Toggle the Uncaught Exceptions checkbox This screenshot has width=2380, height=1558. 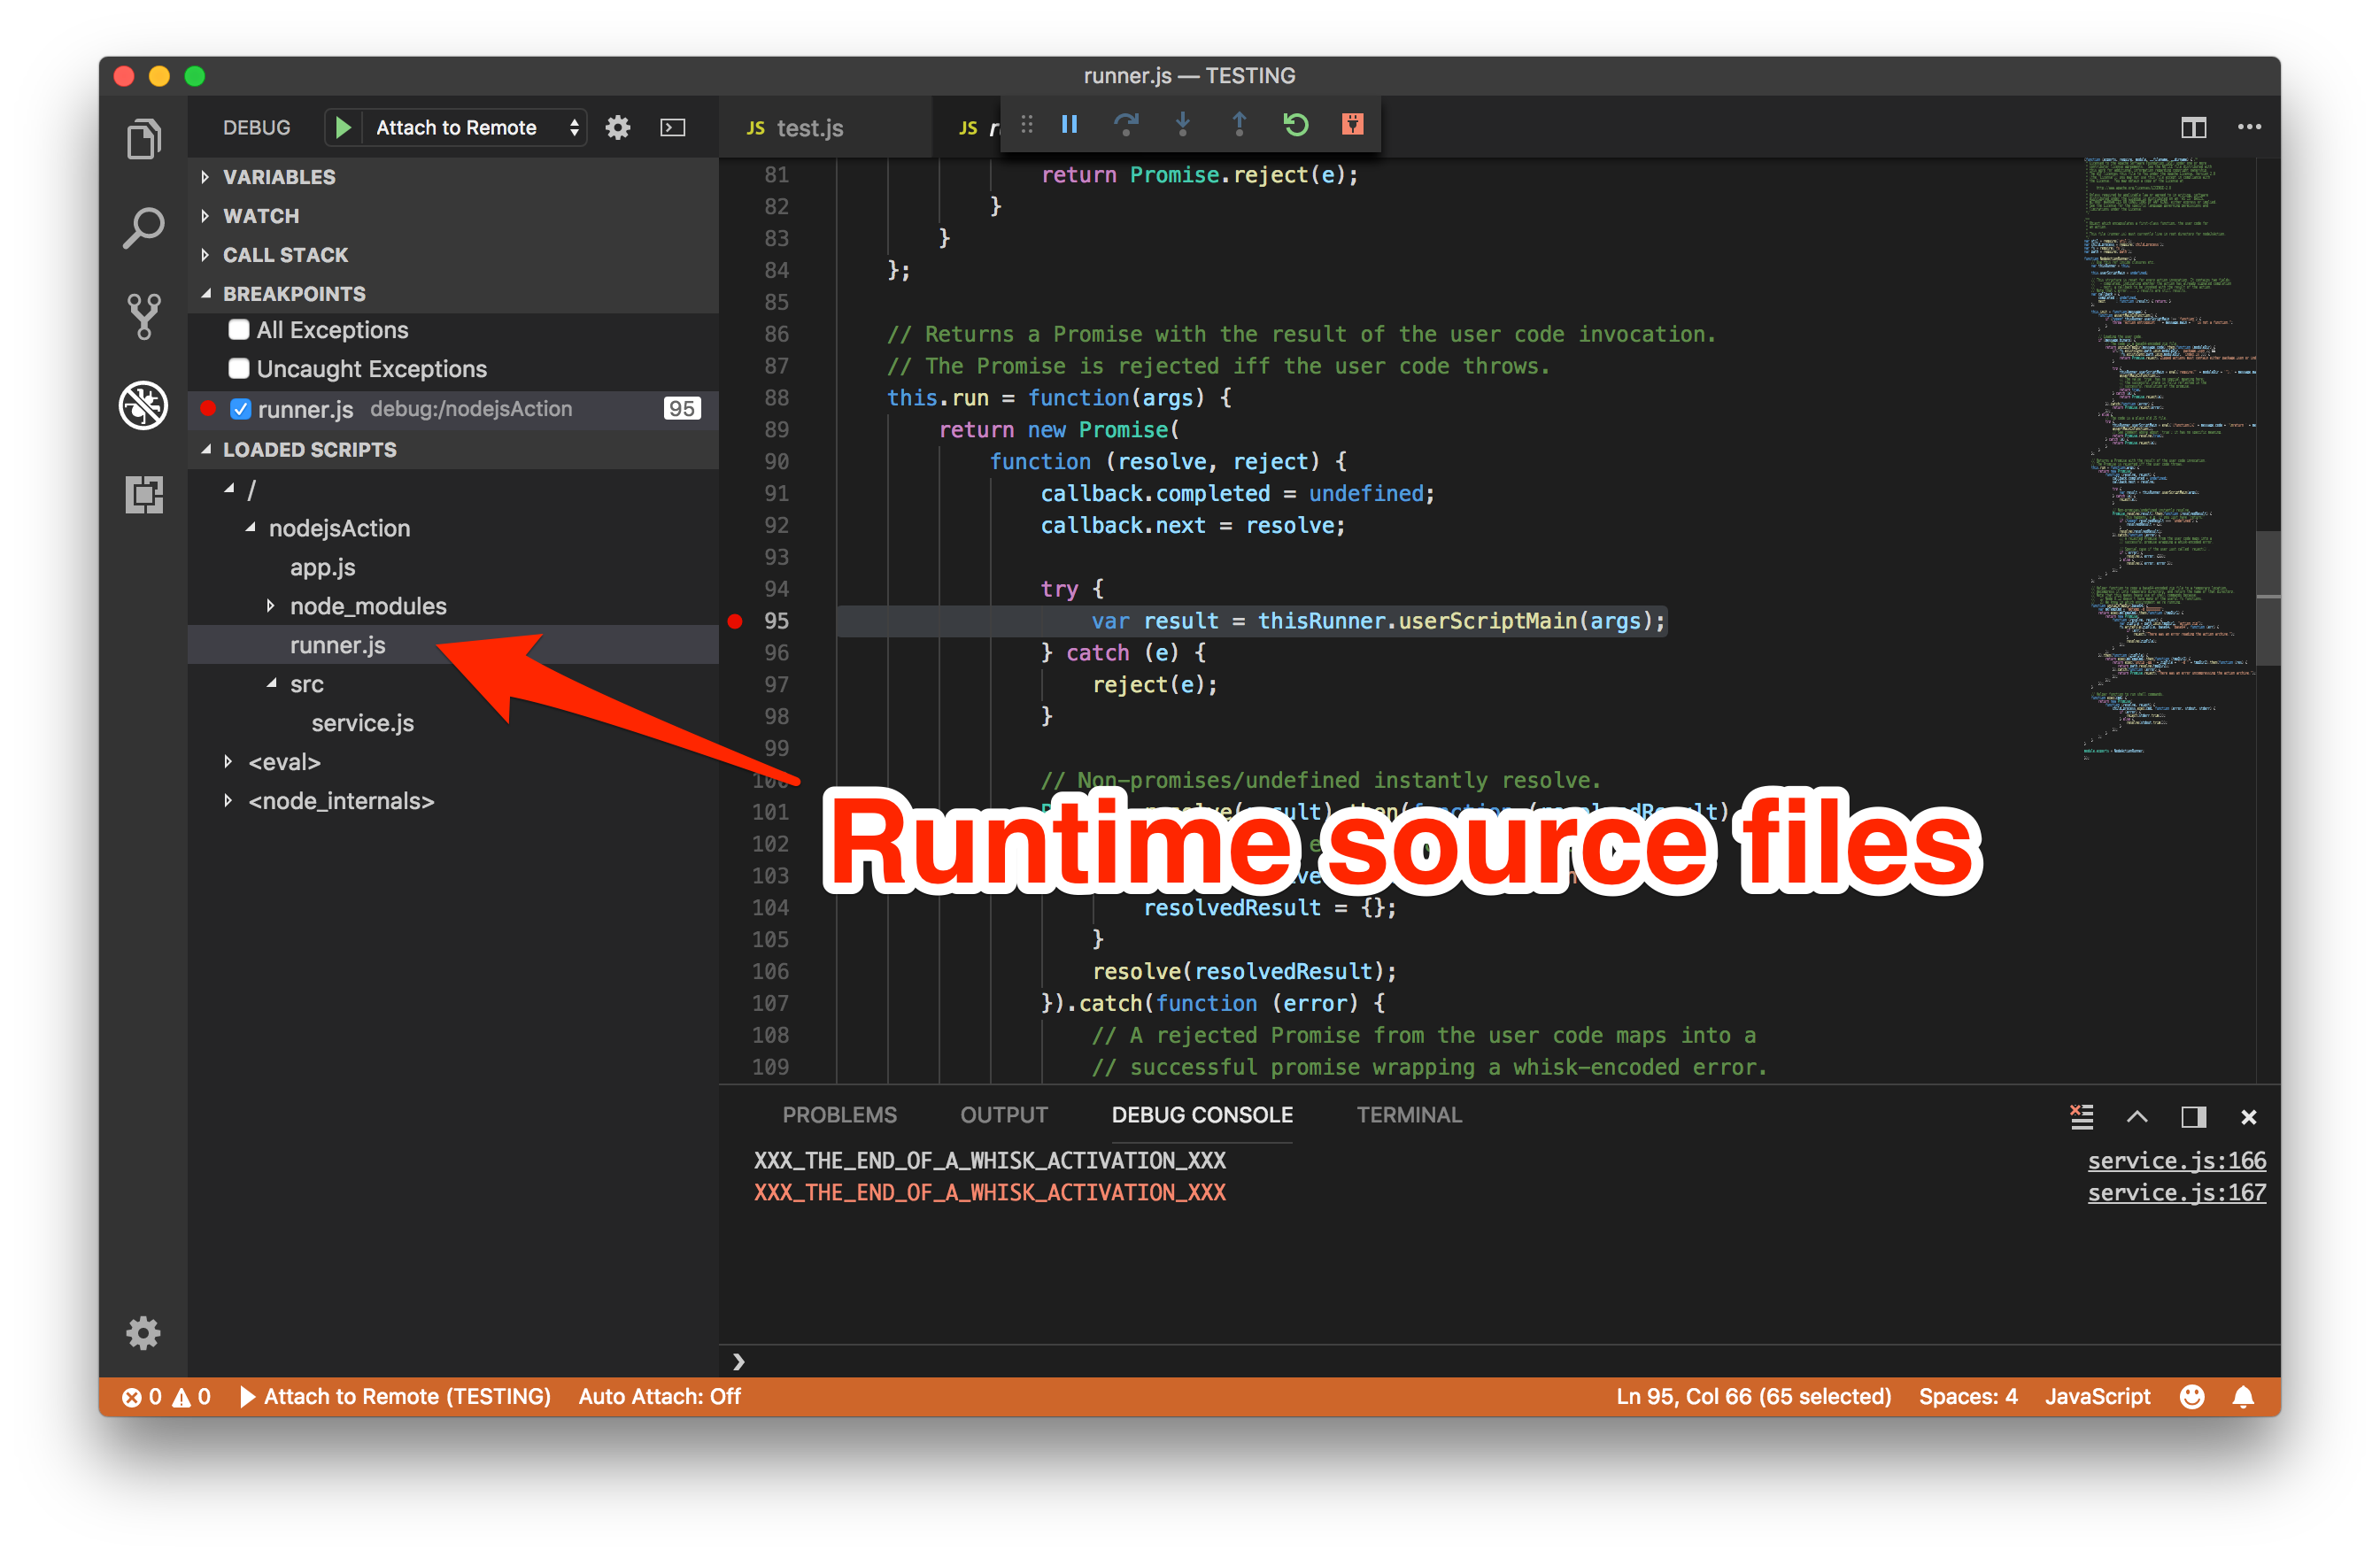[x=242, y=368]
